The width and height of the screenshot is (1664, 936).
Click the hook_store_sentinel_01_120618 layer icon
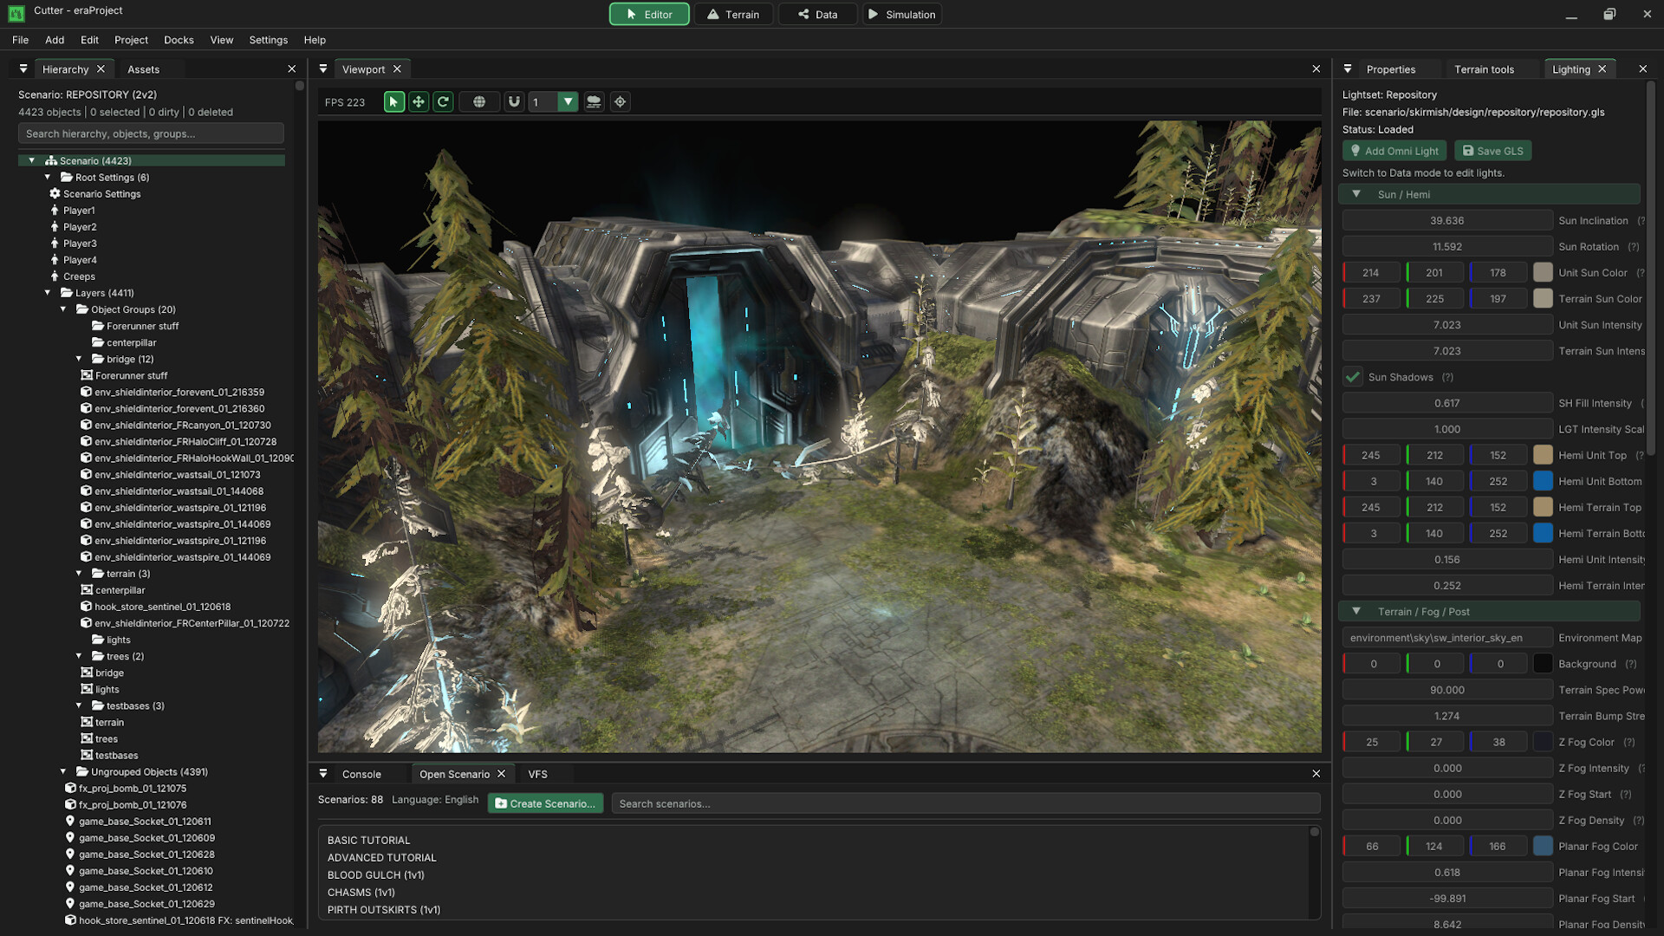(87, 606)
